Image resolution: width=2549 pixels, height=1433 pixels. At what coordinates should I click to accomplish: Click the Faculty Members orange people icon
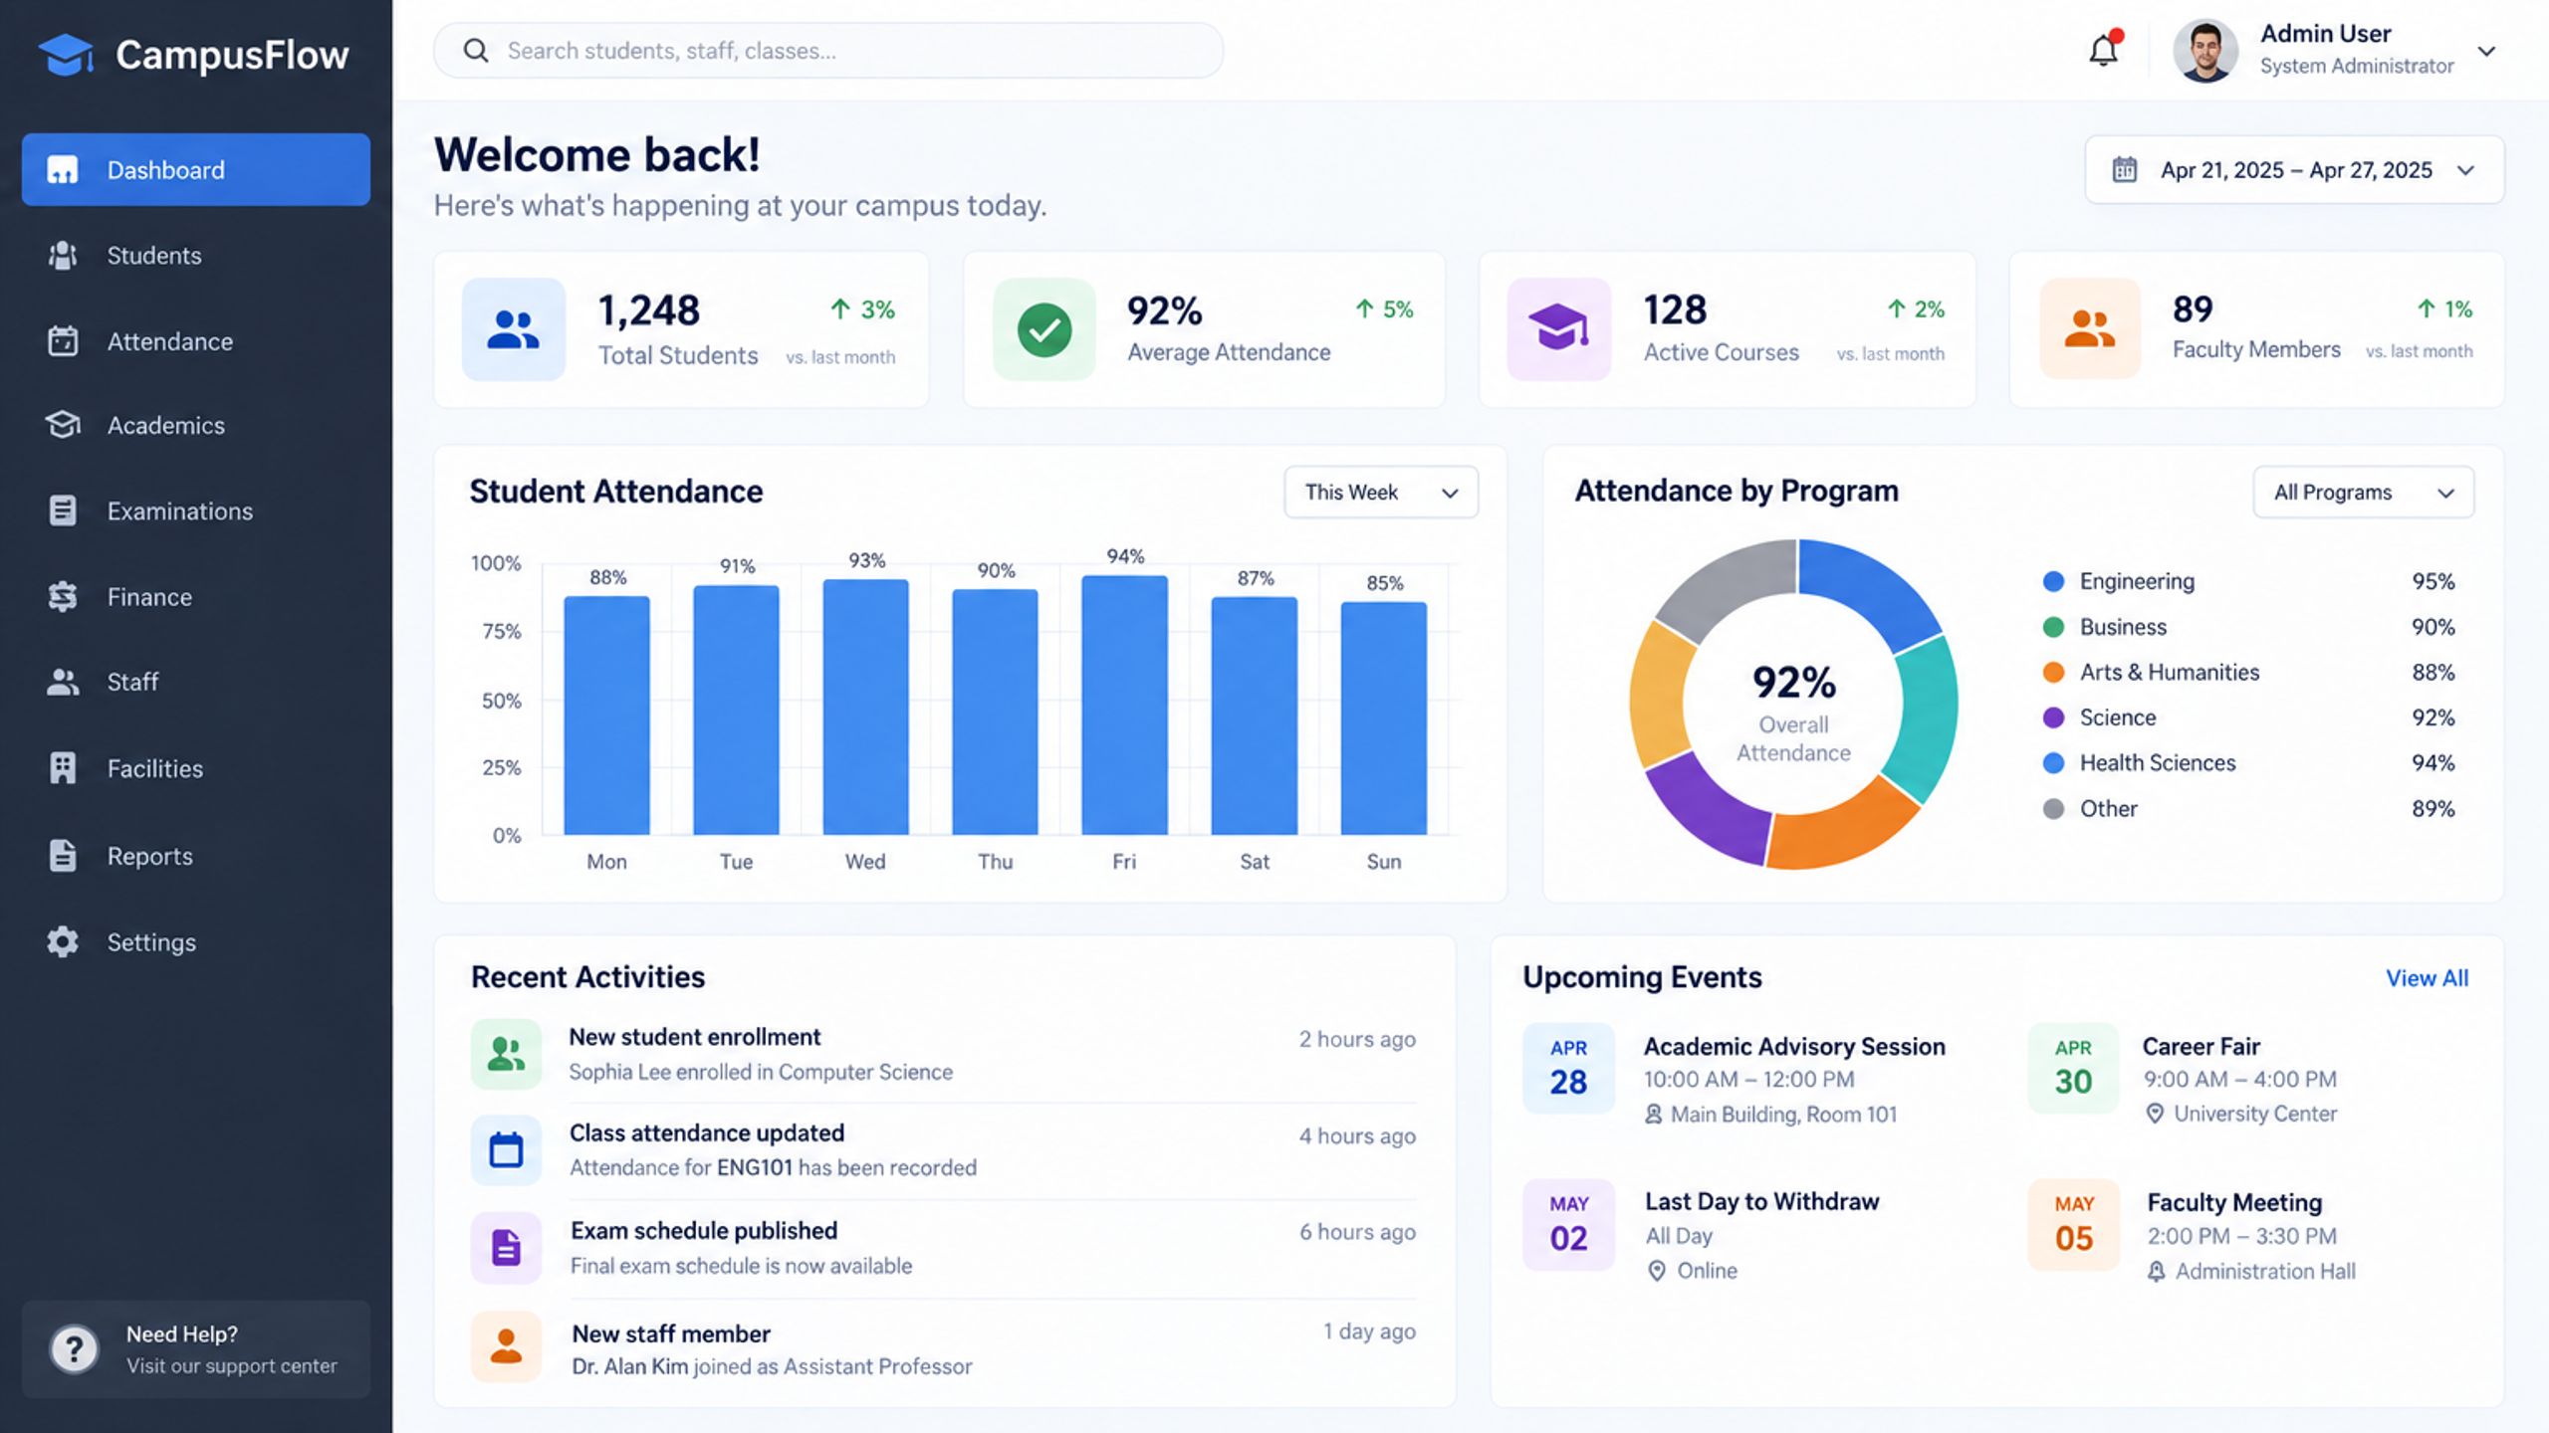2090,328
